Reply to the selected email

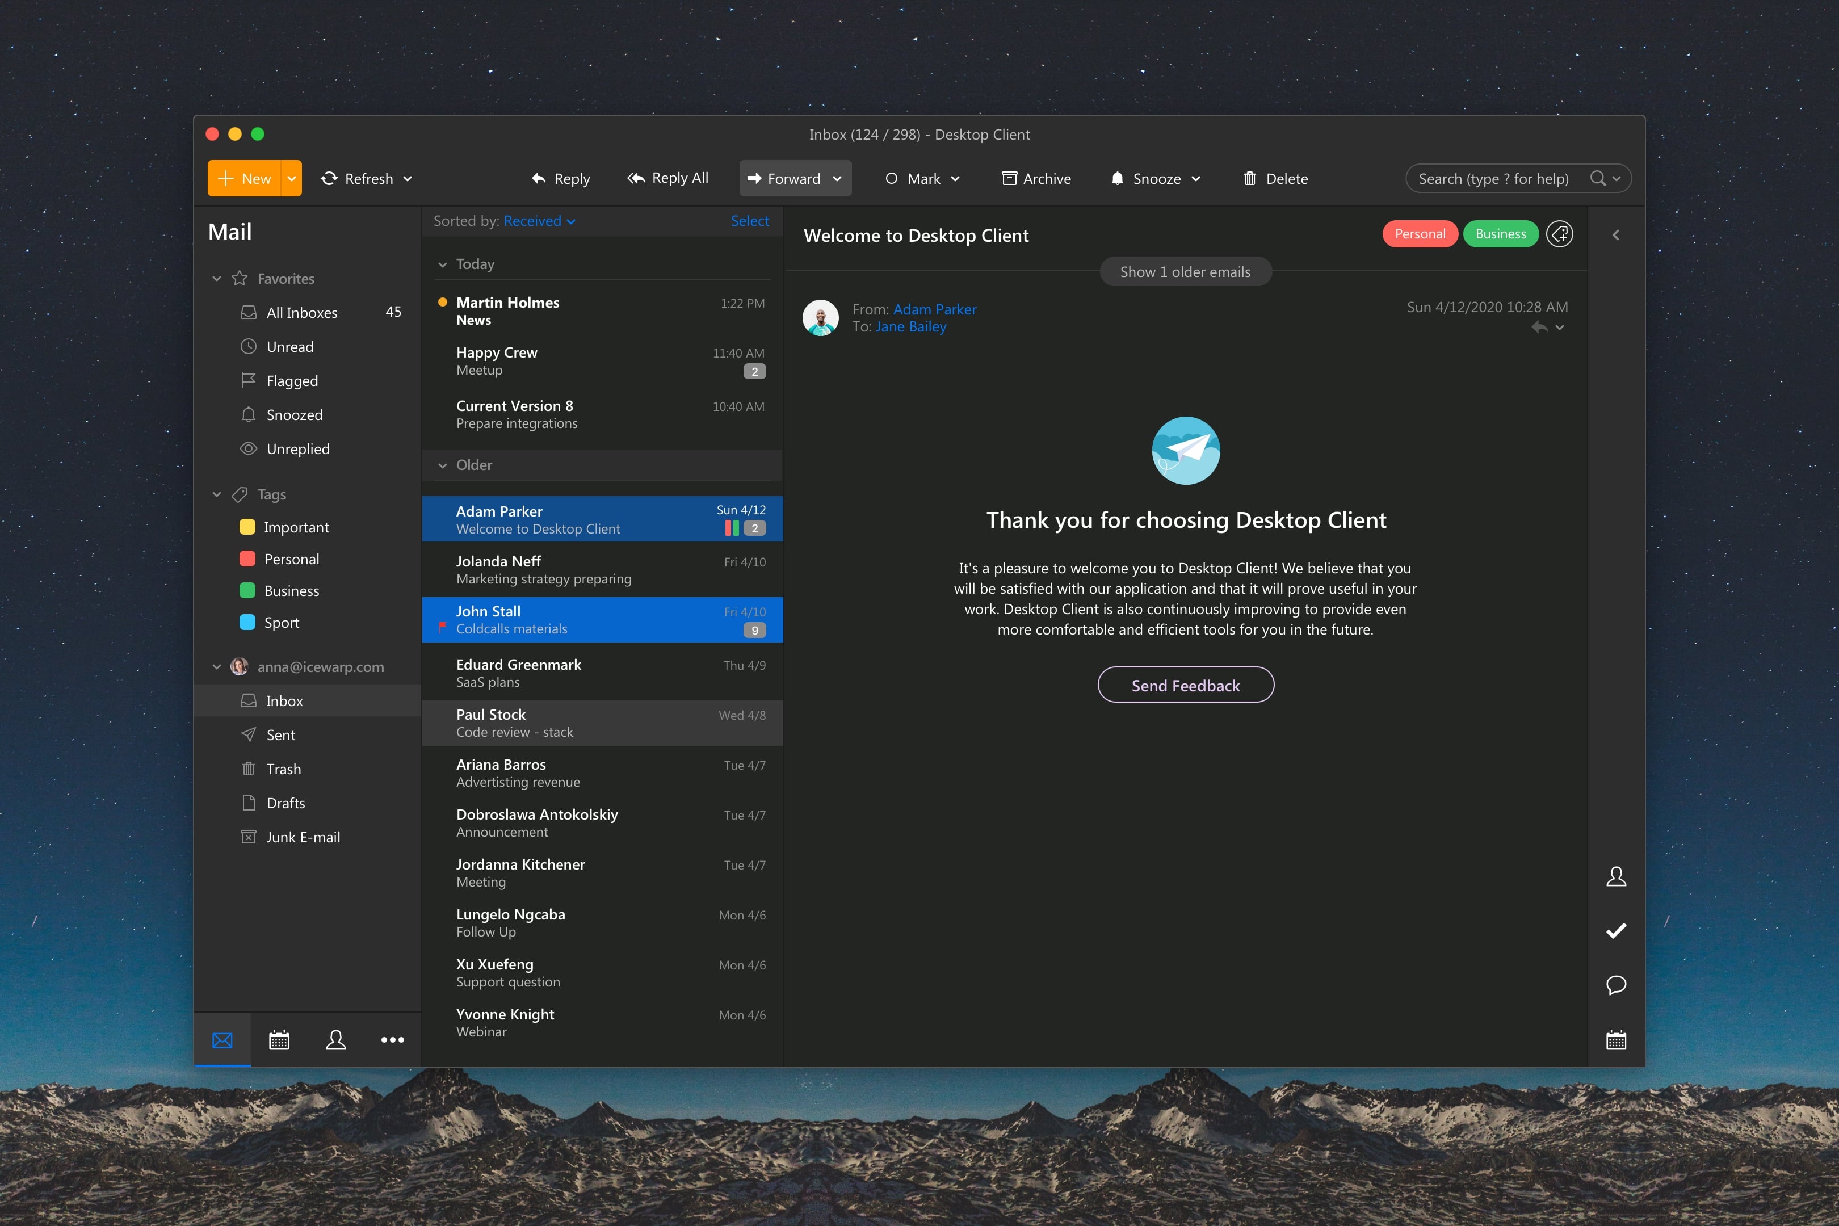tap(560, 178)
